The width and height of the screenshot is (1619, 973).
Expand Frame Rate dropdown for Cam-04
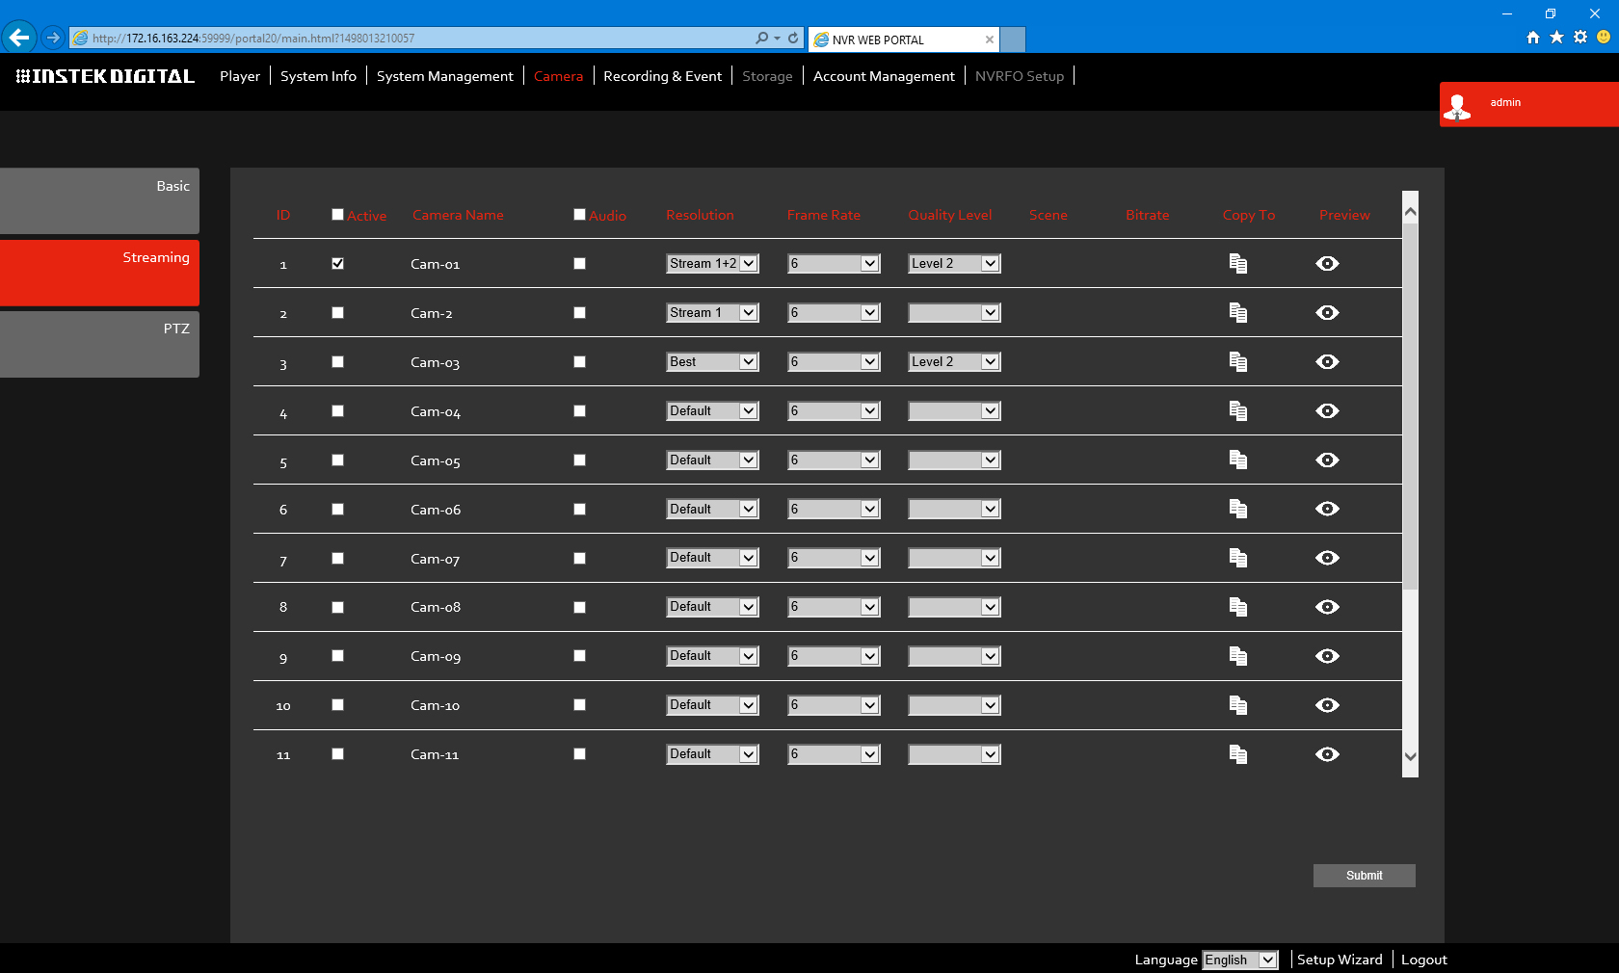834,411
